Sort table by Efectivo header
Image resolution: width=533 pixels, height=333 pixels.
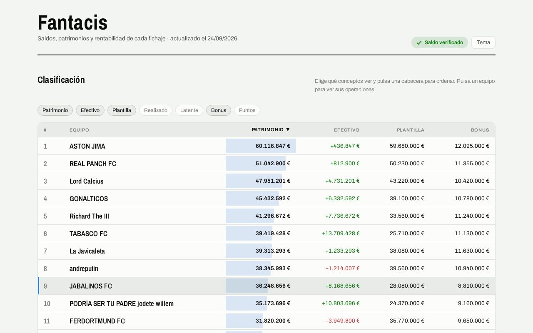(x=346, y=130)
